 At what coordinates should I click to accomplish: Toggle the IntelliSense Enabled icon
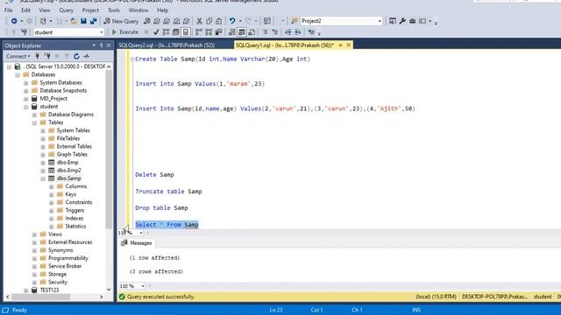186,32
